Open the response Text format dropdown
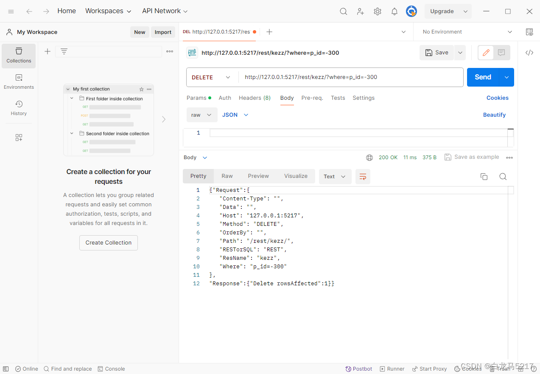The height and width of the screenshot is (374, 540). pyautogui.click(x=335, y=177)
